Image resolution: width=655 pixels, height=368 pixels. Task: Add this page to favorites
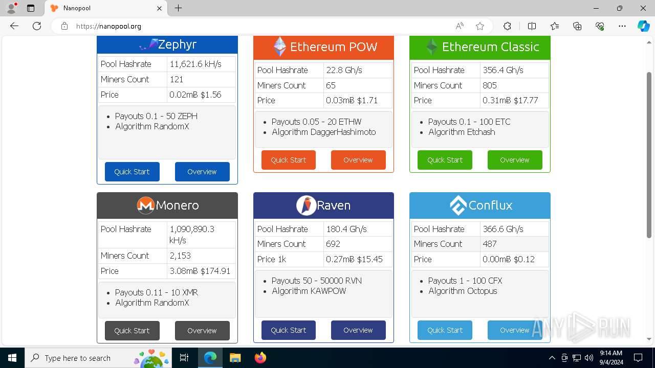(479, 26)
